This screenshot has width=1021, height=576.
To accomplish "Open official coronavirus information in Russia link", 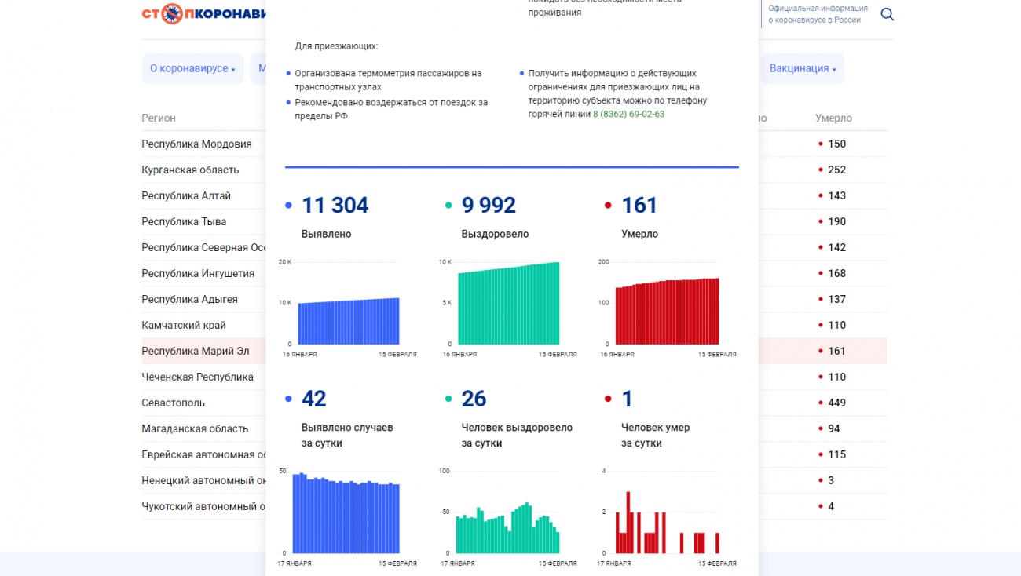I will tap(817, 14).
